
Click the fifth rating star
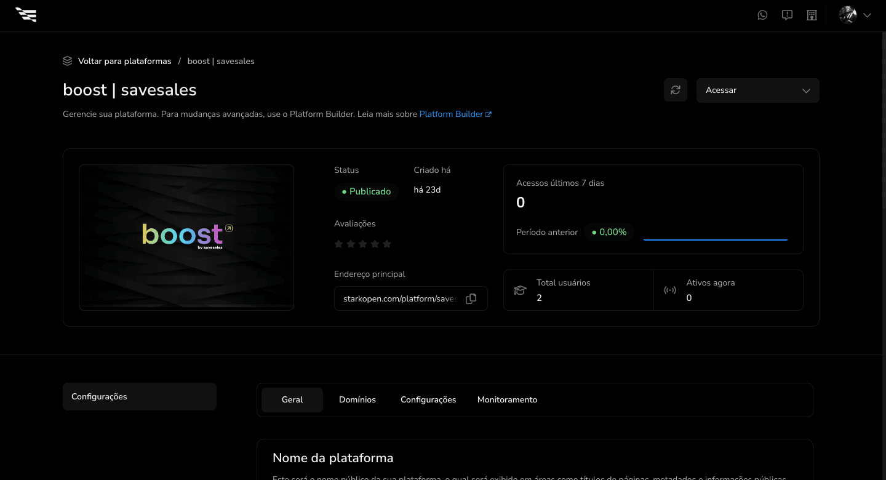click(387, 244)
